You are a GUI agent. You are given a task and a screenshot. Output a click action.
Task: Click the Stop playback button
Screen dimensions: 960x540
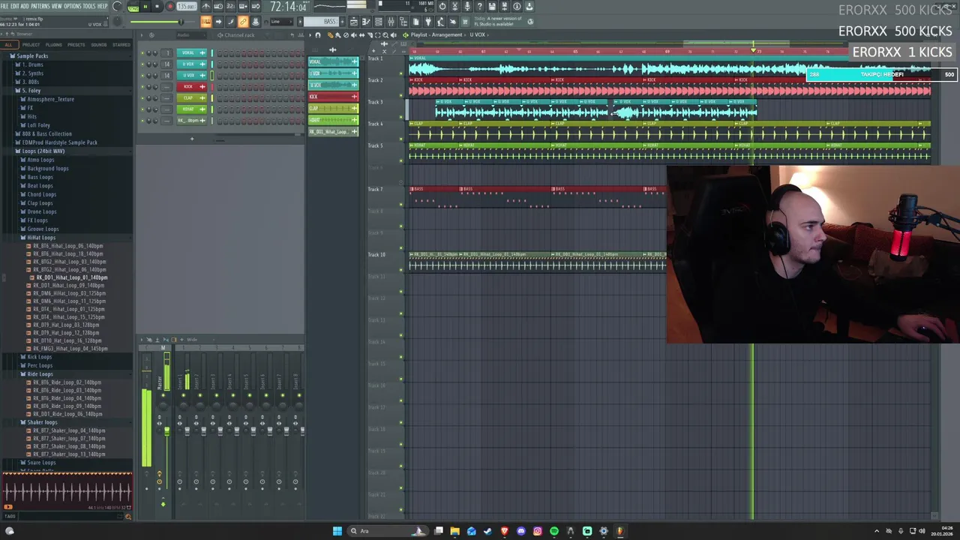click(x=157, y=6)
